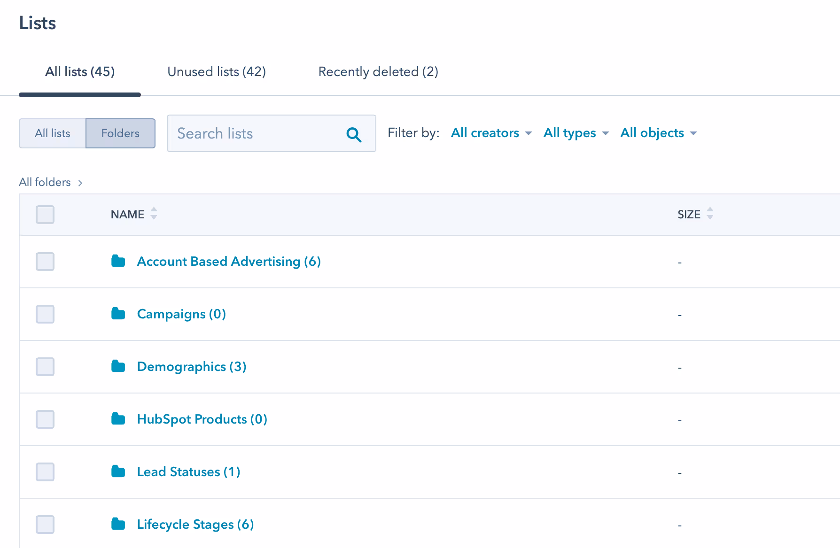Switch to the Unused lists tab
The image size is (840, 548).
217,72
